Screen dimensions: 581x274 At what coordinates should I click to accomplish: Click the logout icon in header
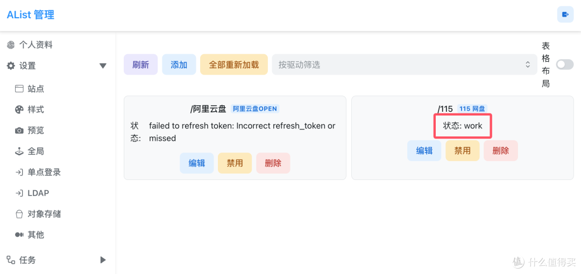pyautogui.click(x=565, y=15)
